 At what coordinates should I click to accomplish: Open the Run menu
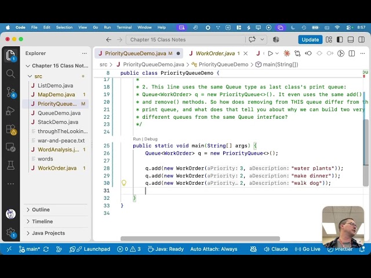[107, 27]
